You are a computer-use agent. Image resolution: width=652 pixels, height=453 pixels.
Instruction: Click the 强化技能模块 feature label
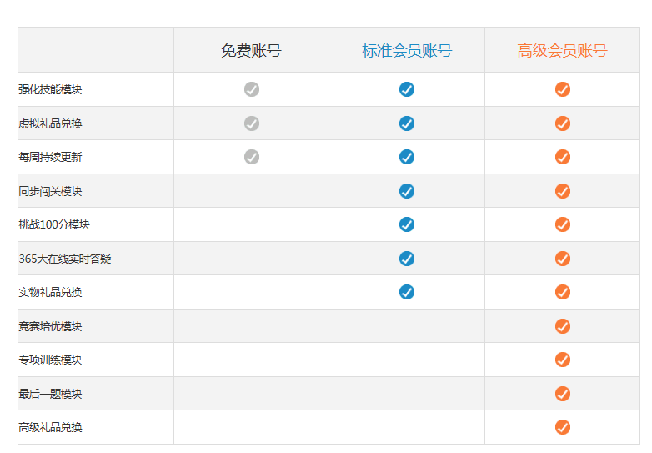pos(50,89)
